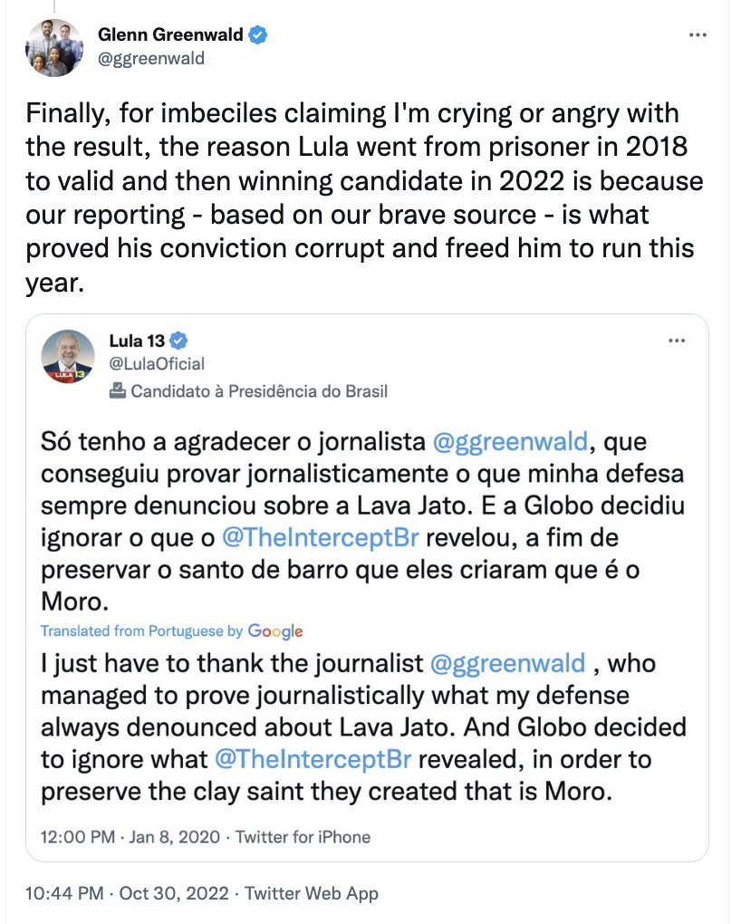Click the @ggreenwald mention in English translation
Screen dimensions: 741x924
tap(508, 663)
